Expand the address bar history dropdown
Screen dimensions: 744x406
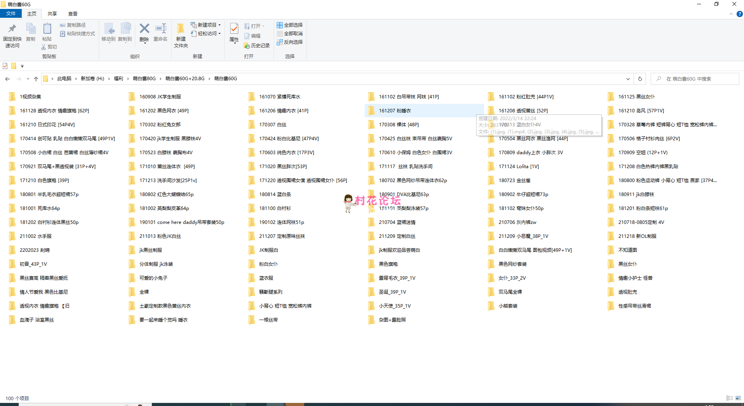(x=628, y=79)
